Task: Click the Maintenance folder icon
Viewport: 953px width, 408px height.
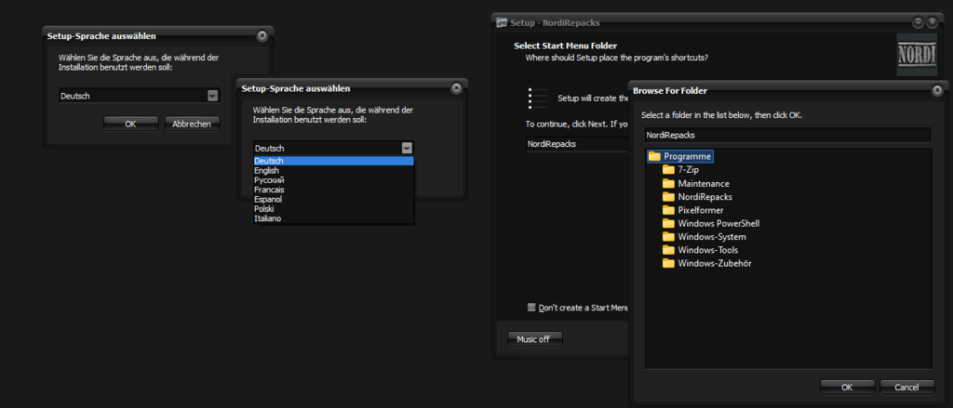Action: pos(668,183)
